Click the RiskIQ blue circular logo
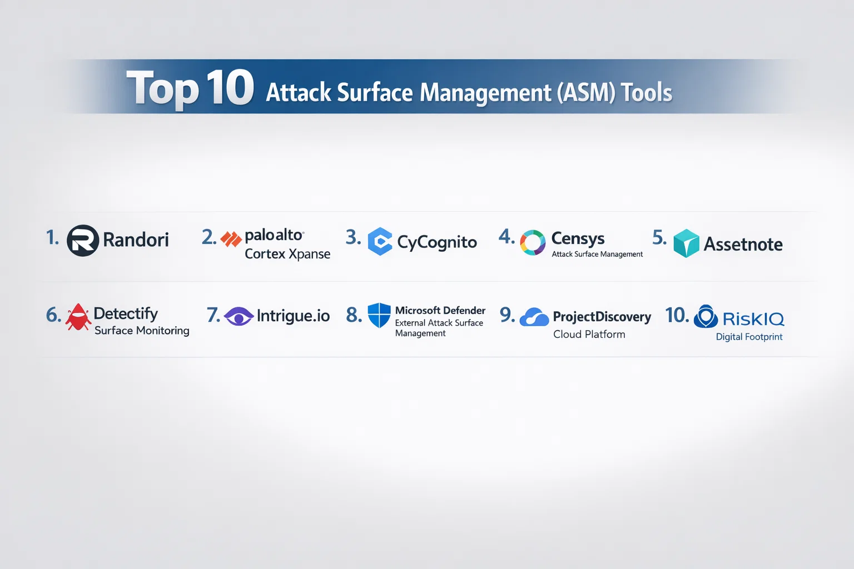Screen dimensions: 854x569 pyautogui.click(x=706, y=317)
